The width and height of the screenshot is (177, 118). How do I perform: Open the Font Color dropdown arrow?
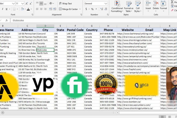31,9
